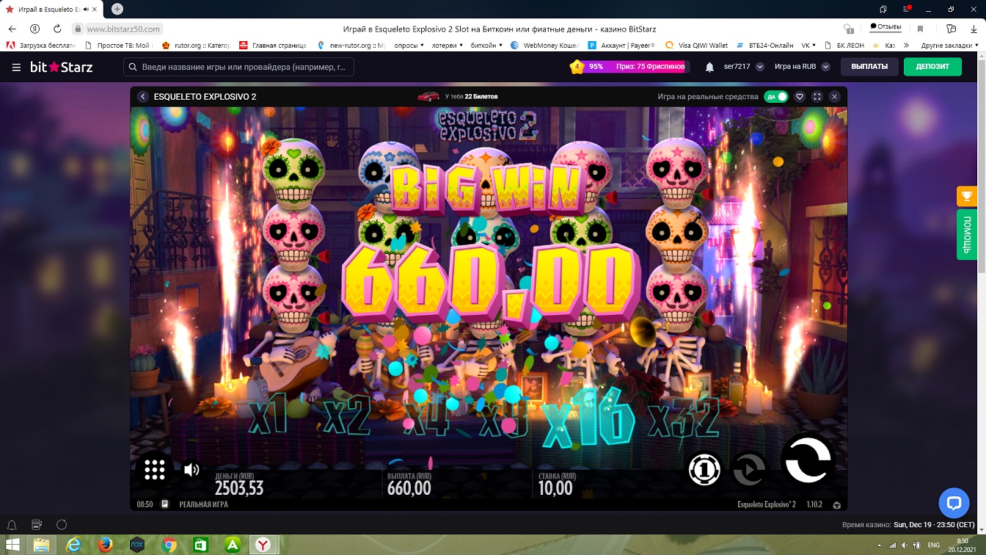This screenshot has width=986, height=555.
Task: Open the game history notes icon beside 08:50
Action: point(165,504)
